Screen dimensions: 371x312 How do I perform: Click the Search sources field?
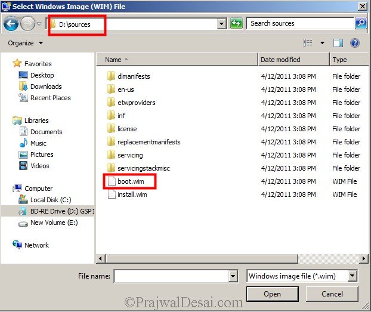point(300,23)
